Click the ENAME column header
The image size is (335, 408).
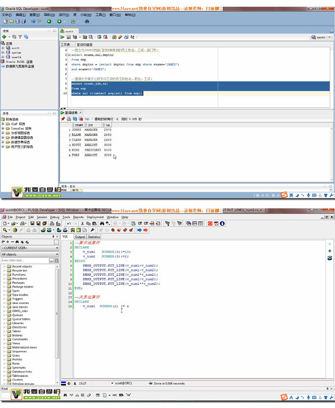tap(77, 125)
